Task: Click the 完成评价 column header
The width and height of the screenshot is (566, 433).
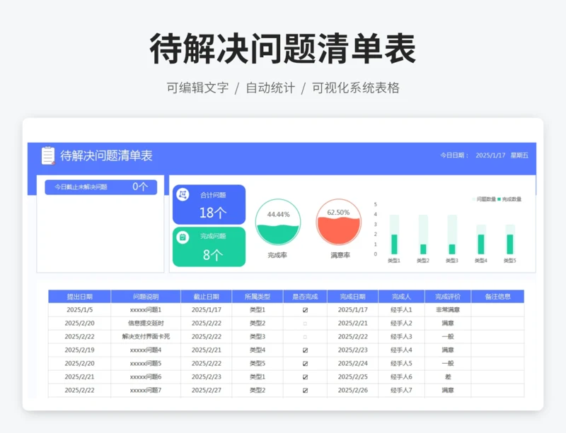Action: [x=448, y=297]
